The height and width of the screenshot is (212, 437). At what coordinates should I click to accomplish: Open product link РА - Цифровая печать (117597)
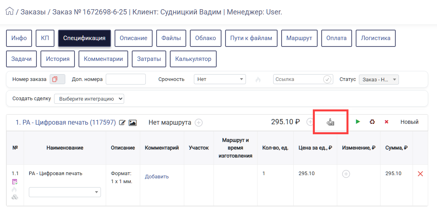(66, 122)
